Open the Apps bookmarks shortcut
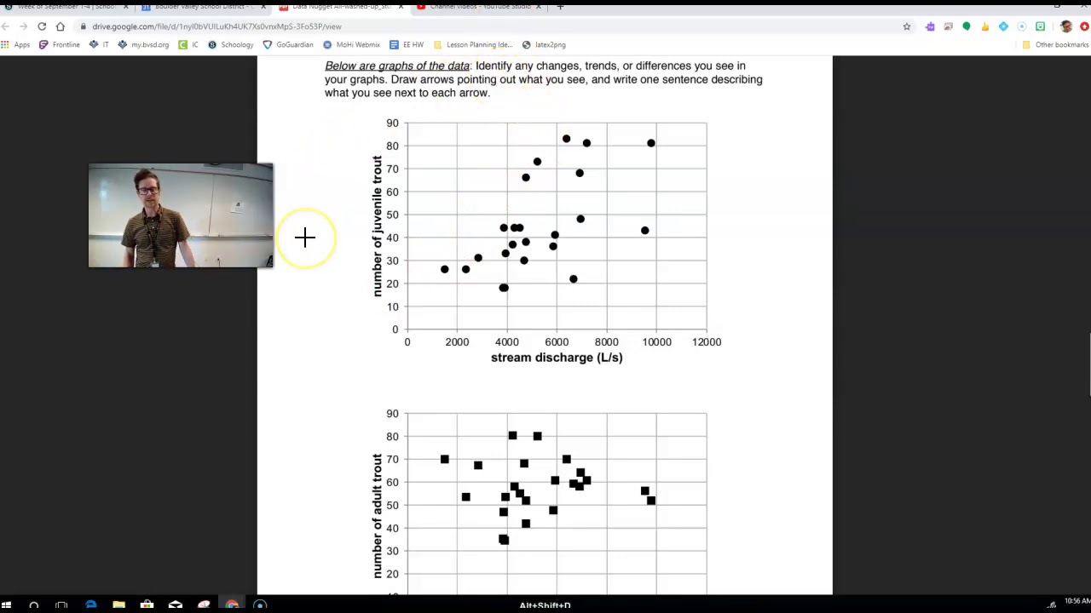The width and height of the screenshot is (1091, 613). 16,44
